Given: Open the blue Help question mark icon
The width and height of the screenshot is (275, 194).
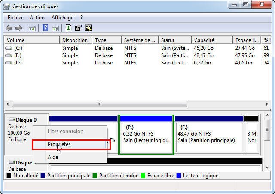Looking at the screenshot, I should 45,28.
